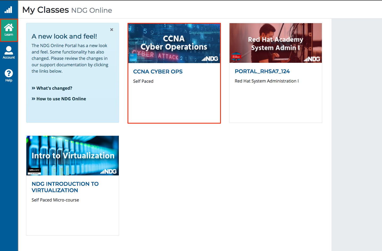Open the Account section from sidebar

point(9,52)
